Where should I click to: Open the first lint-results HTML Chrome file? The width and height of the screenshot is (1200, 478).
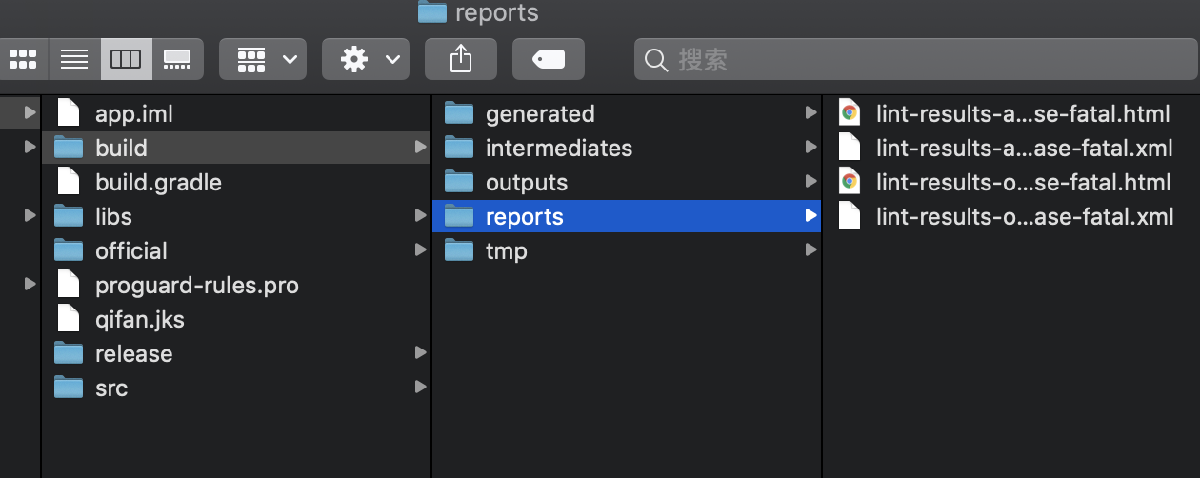coord(1022,113)
